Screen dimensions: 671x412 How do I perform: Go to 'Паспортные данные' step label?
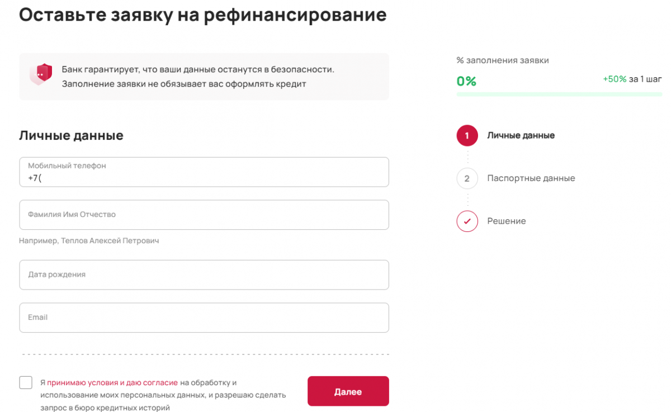point(531,178)
